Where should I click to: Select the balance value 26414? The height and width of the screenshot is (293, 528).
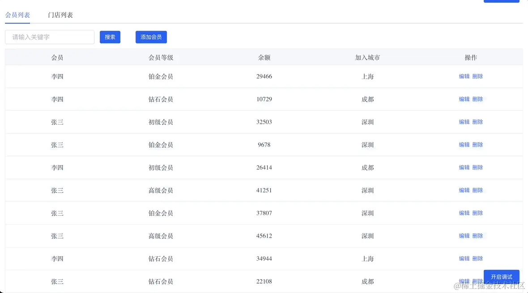(264, 167)
